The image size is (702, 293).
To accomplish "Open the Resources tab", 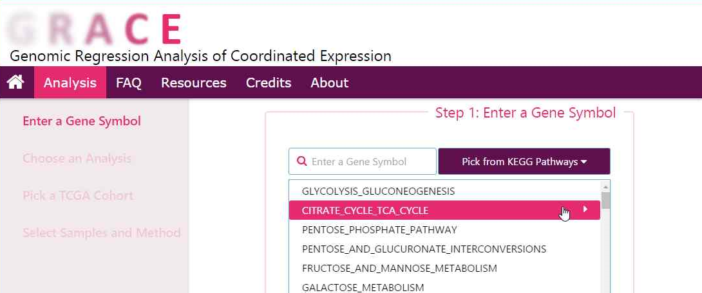I will [194, 83].
